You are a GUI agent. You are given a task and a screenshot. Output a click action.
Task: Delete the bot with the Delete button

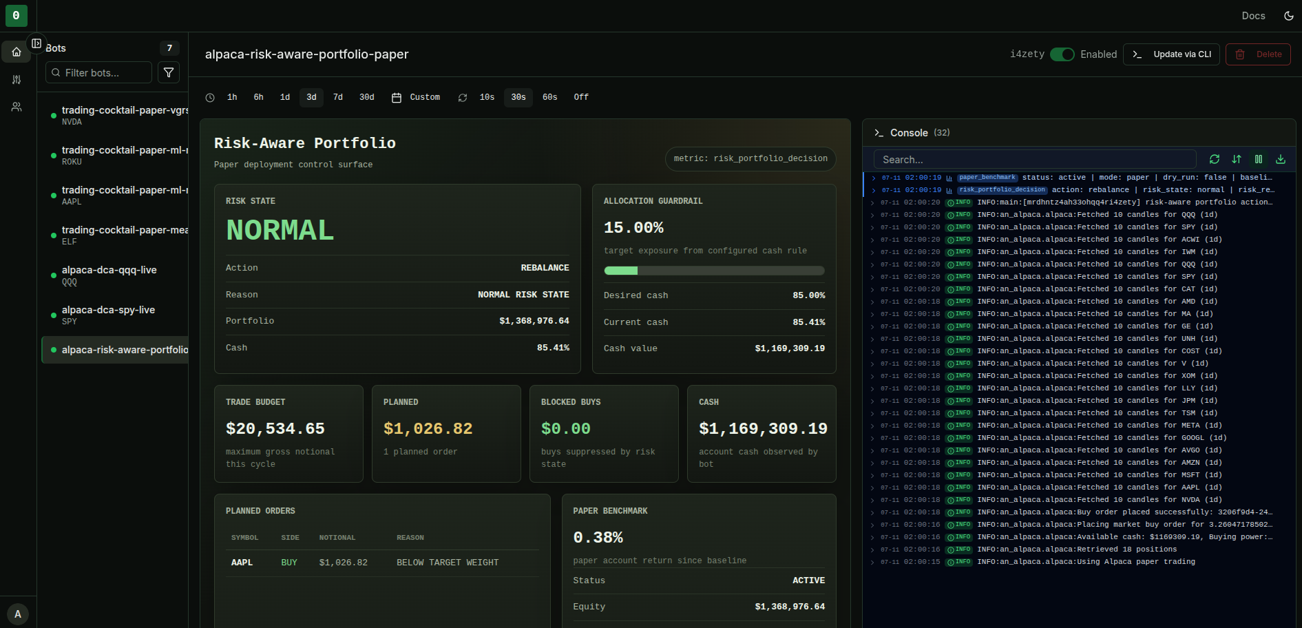[x=1258, y=54]
